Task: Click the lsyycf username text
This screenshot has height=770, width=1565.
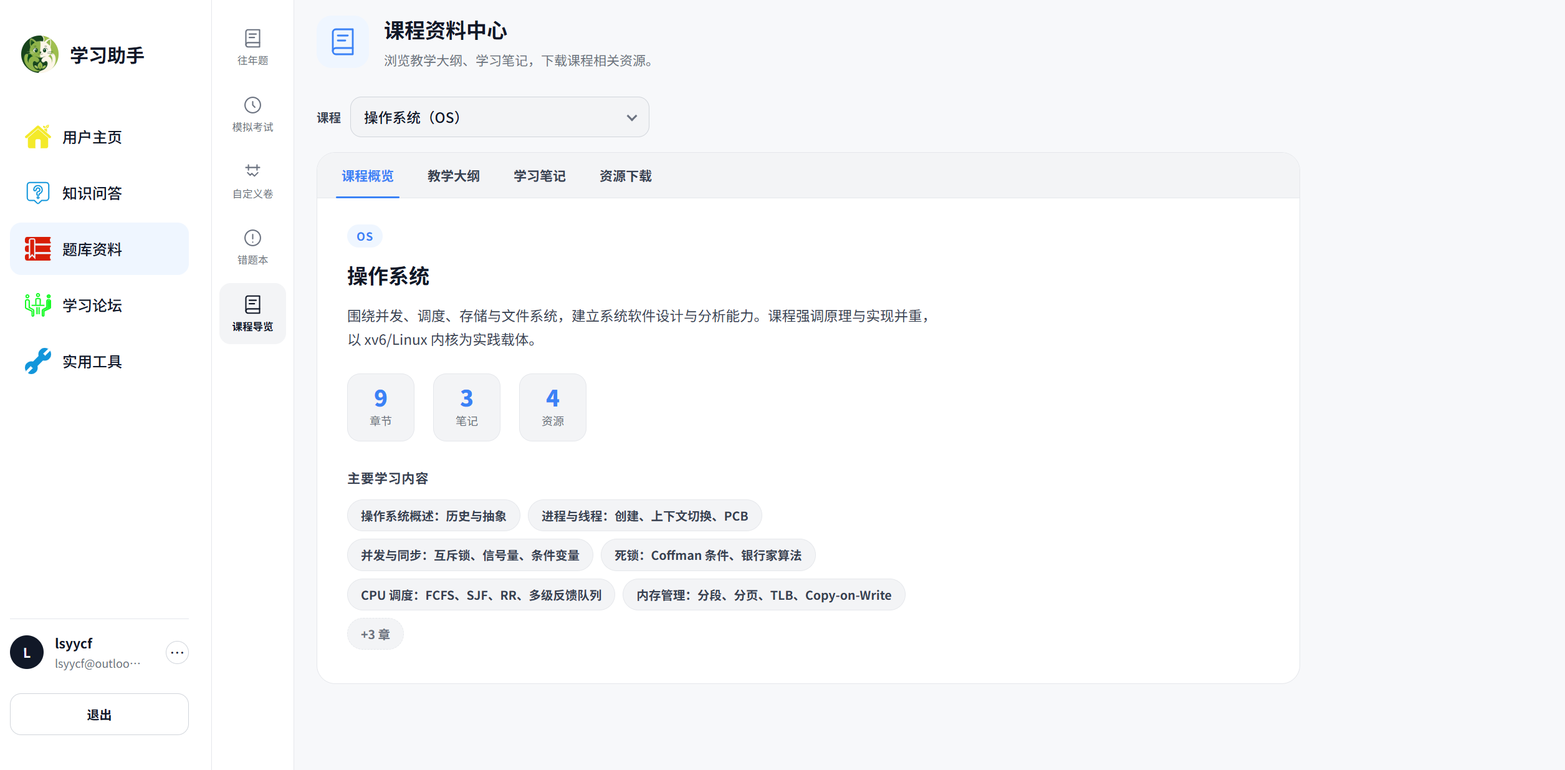Action: pyautogui.click(x=74, y=643)
